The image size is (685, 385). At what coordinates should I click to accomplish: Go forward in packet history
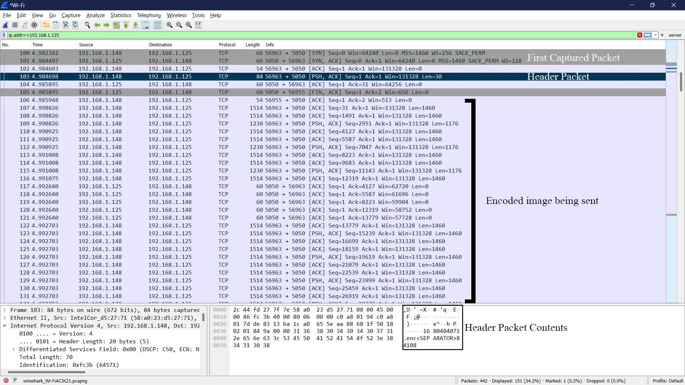tap(107, 25)
